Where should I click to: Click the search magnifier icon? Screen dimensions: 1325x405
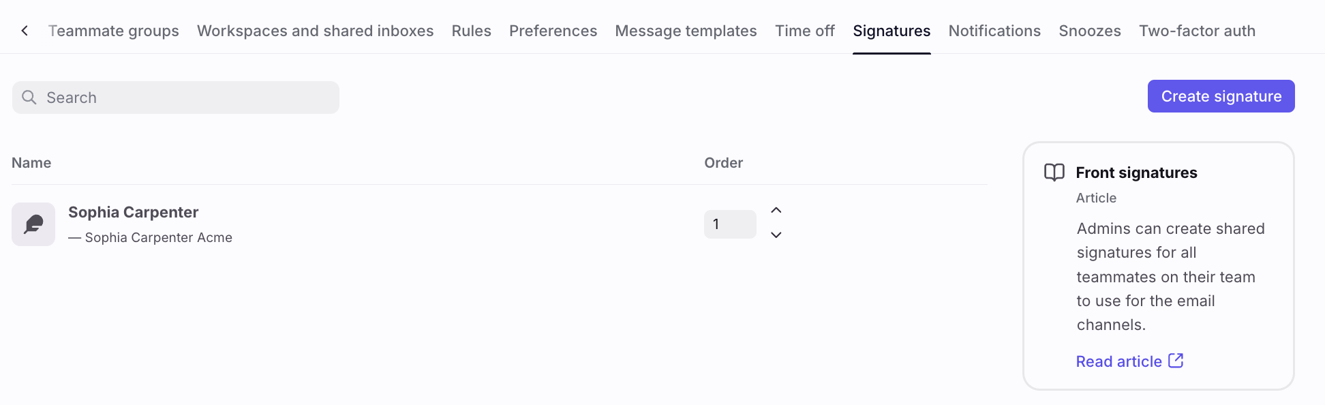coord(29,97)
